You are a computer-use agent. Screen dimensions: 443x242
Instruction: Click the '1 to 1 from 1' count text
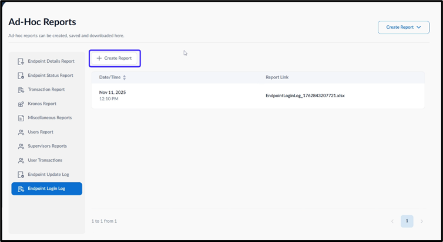[104, 221]
